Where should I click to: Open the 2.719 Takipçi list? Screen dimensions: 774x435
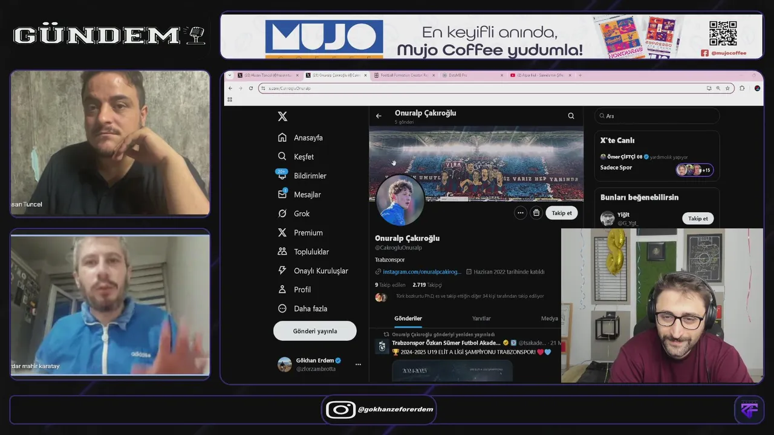(427, 285)
